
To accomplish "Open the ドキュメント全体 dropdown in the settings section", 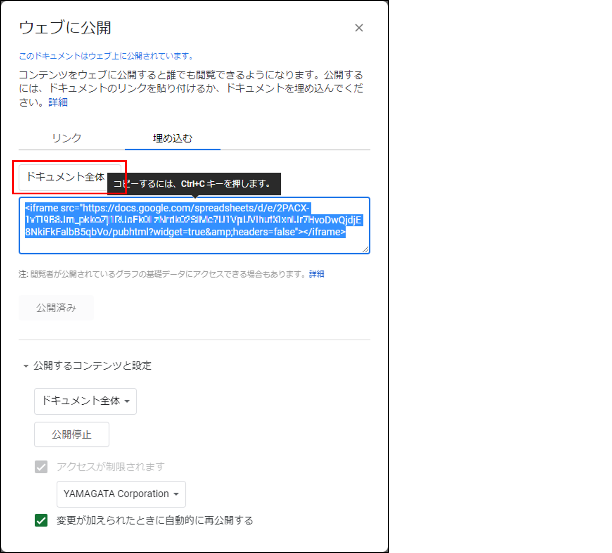I will click(x=85, y=401).
